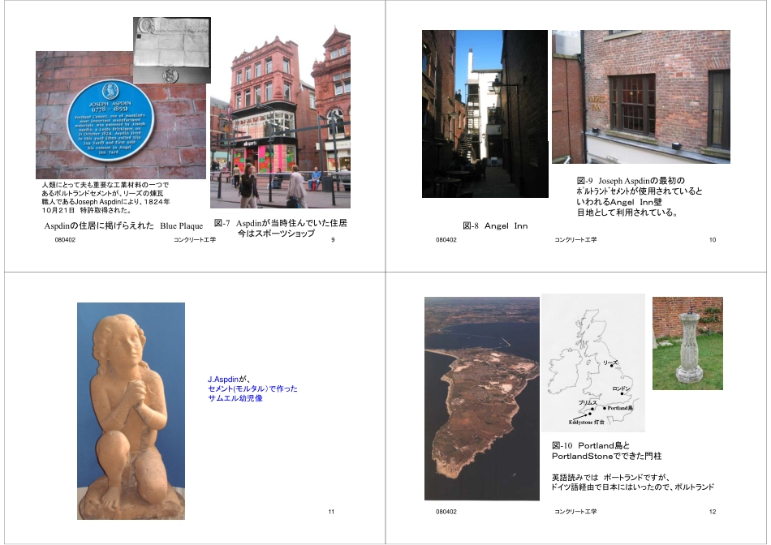Select the old patent document image
Image resolution: width=771 pixels, height=545 pixels.
(x=172, y=50)
